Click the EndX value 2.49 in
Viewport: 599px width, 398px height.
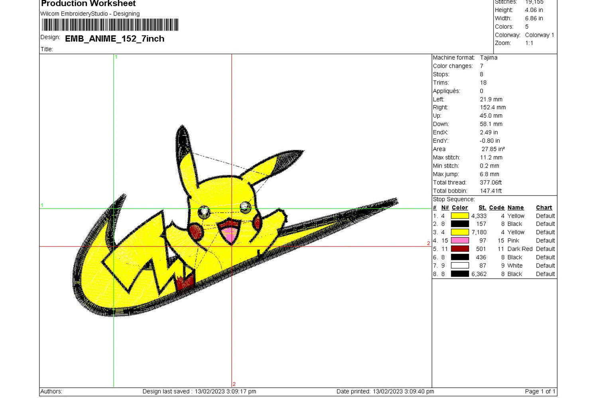(x=489, y=133)
